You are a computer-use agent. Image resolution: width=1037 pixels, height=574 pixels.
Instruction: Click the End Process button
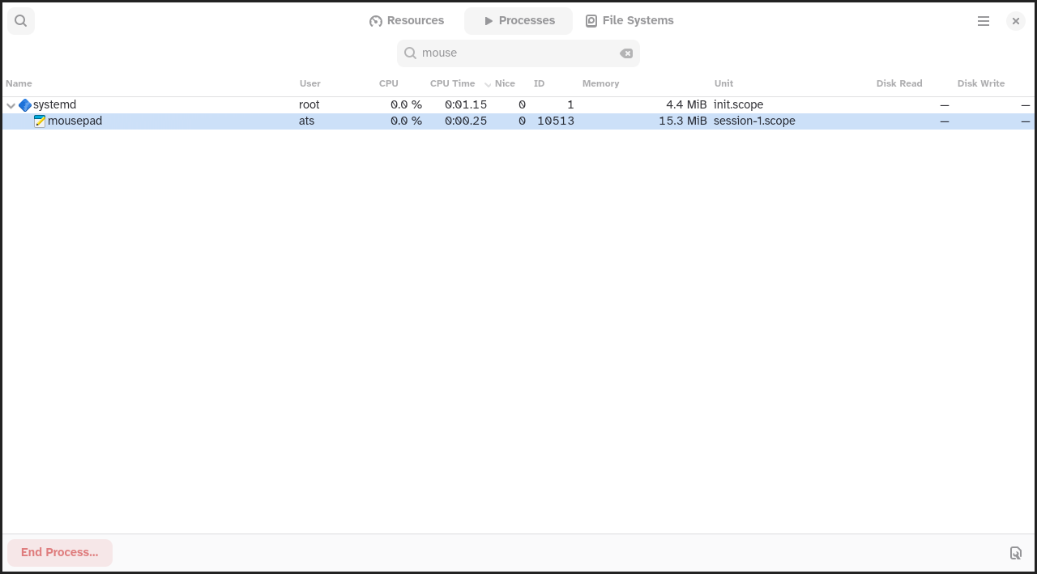(60, 552)
